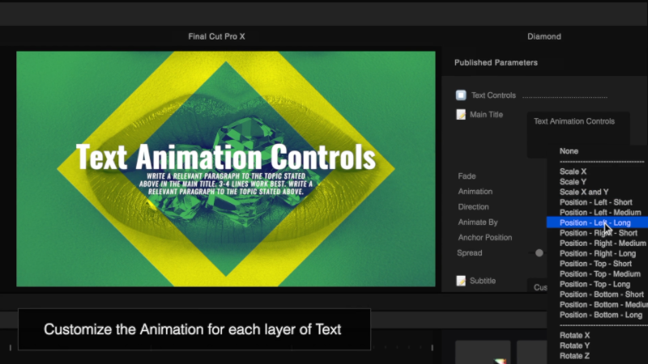Select highlighted Position - Left - Long
This screenshot has width=648, height=364.
pyautogui.click(x=597, y=223)
